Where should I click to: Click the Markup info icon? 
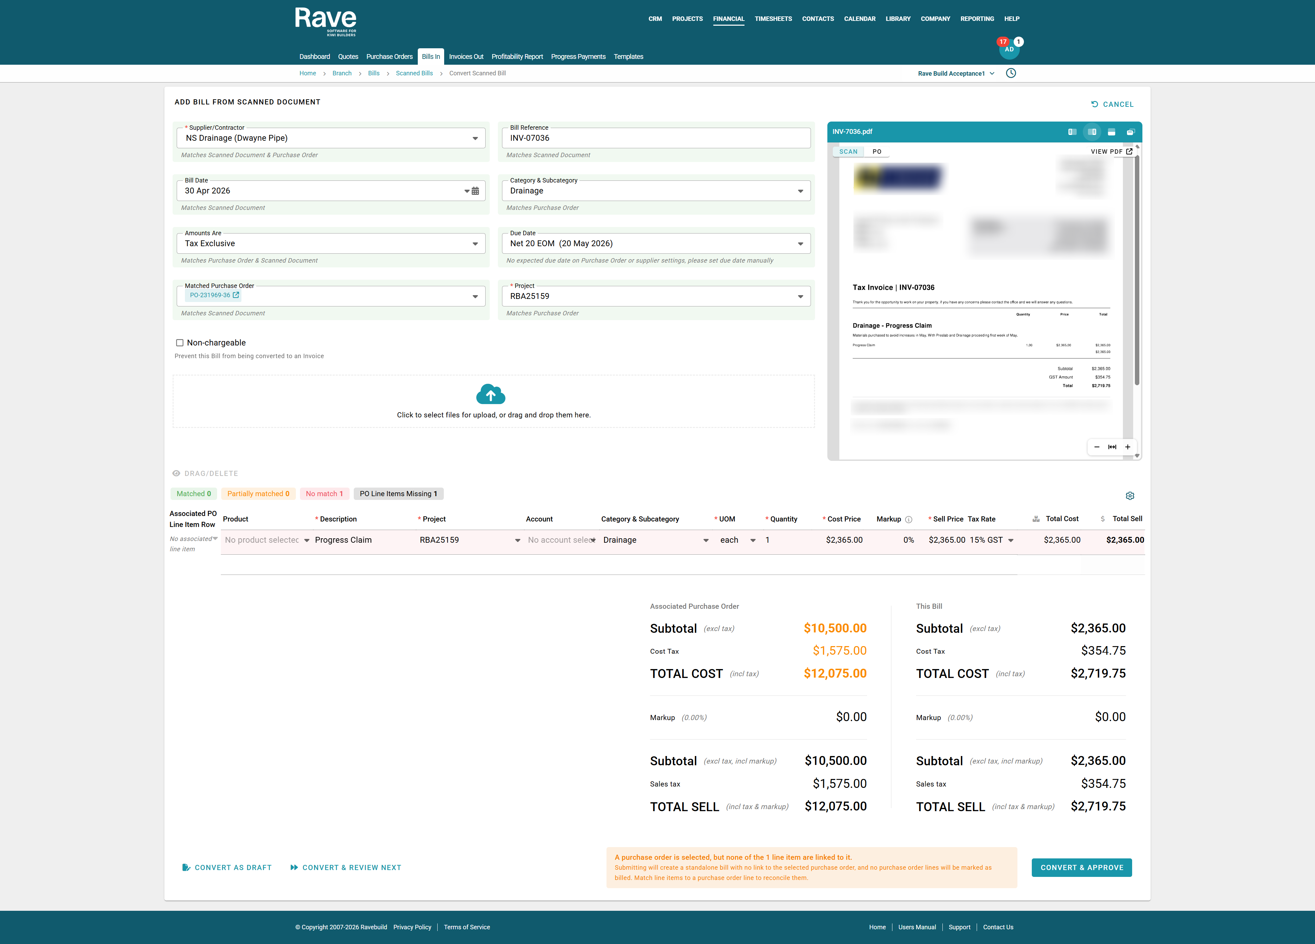tap(909, 519)
